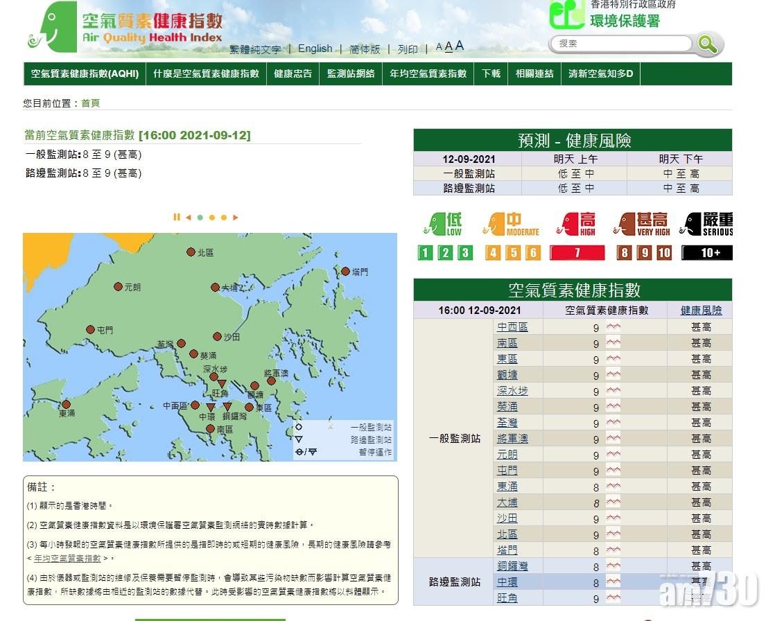Go to the next map slide arrow
Image resolution: width=775 pixels, height=621 pixels.
click(236, 218)
